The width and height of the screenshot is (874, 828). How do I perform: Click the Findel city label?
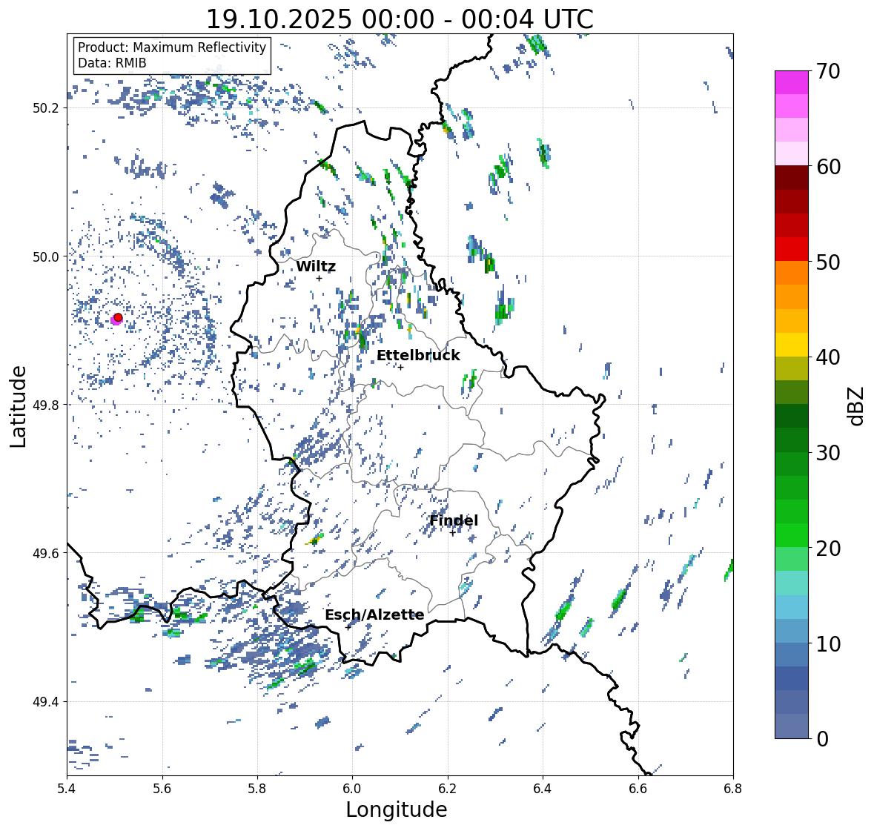[454, 520]
